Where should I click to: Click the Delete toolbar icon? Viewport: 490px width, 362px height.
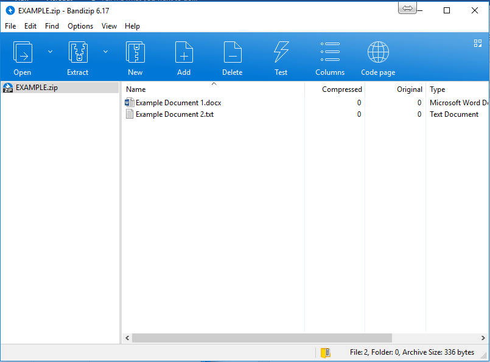[x=233, y=52]
